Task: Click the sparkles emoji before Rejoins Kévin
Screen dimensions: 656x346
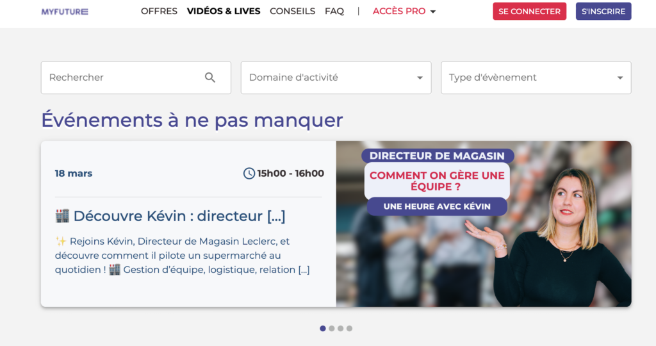Action: point(61,242)
